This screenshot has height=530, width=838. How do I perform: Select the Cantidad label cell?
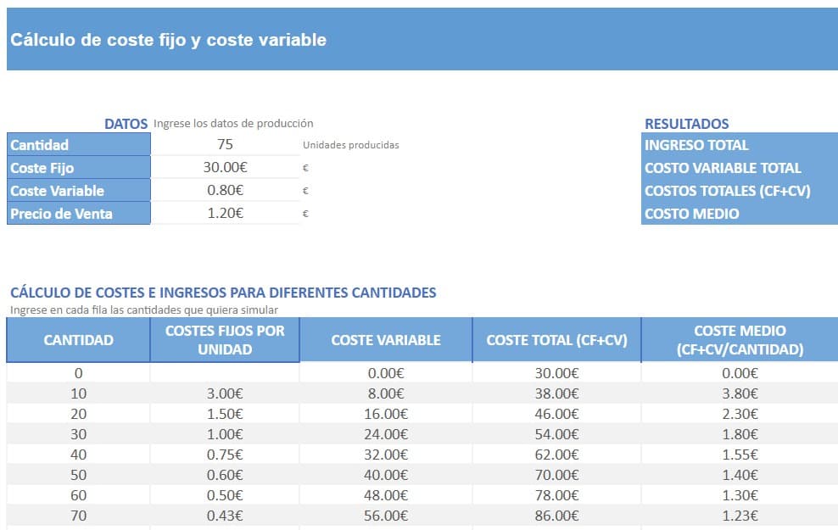(x=79, y=144)
